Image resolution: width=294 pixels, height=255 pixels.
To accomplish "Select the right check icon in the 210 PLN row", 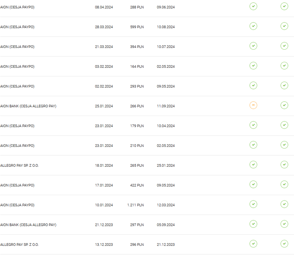I will click(x=284, y=145).
